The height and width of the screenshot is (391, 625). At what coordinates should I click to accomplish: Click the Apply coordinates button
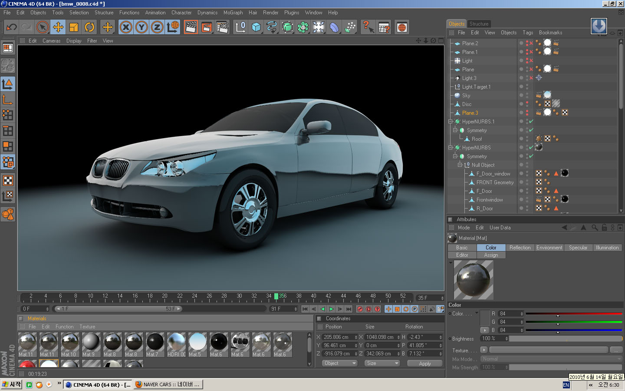pyautogui.click(x=425, y=364)
